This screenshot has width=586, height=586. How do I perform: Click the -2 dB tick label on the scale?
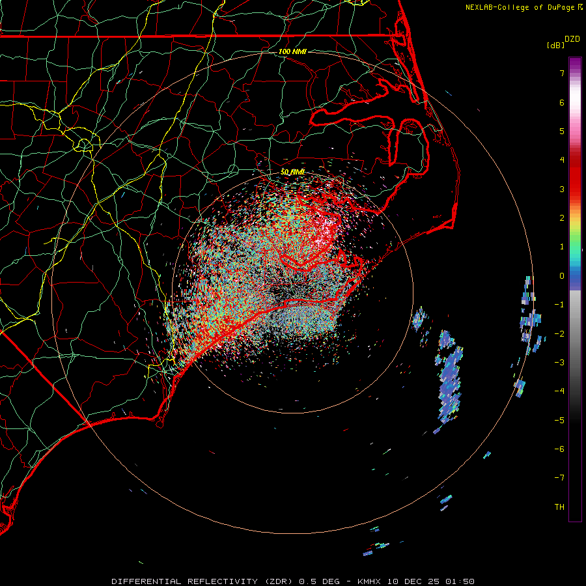559,334
